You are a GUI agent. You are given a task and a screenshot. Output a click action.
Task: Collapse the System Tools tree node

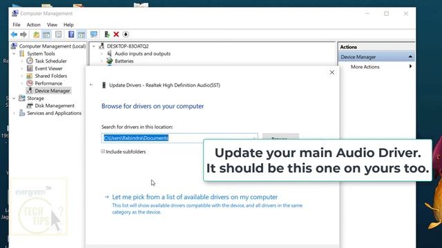(14, 54)
